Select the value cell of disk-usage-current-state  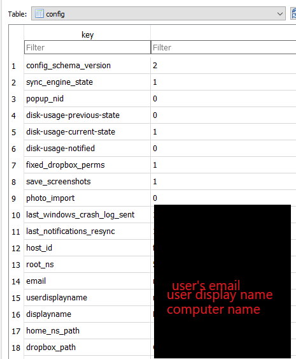click(x=223, y=132)
